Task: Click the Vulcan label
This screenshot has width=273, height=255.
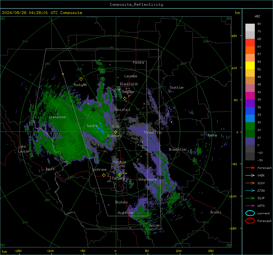Action: tap(154, 225)
